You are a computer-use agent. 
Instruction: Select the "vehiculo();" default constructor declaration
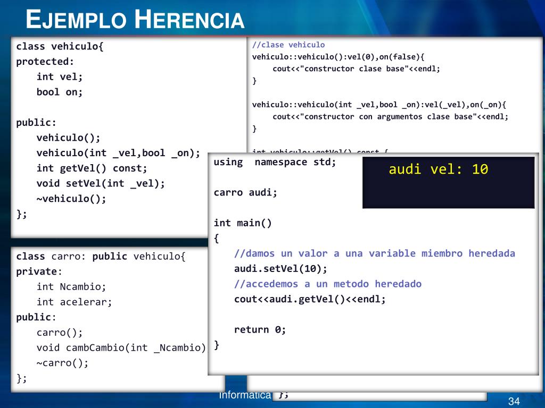[69, 138]
